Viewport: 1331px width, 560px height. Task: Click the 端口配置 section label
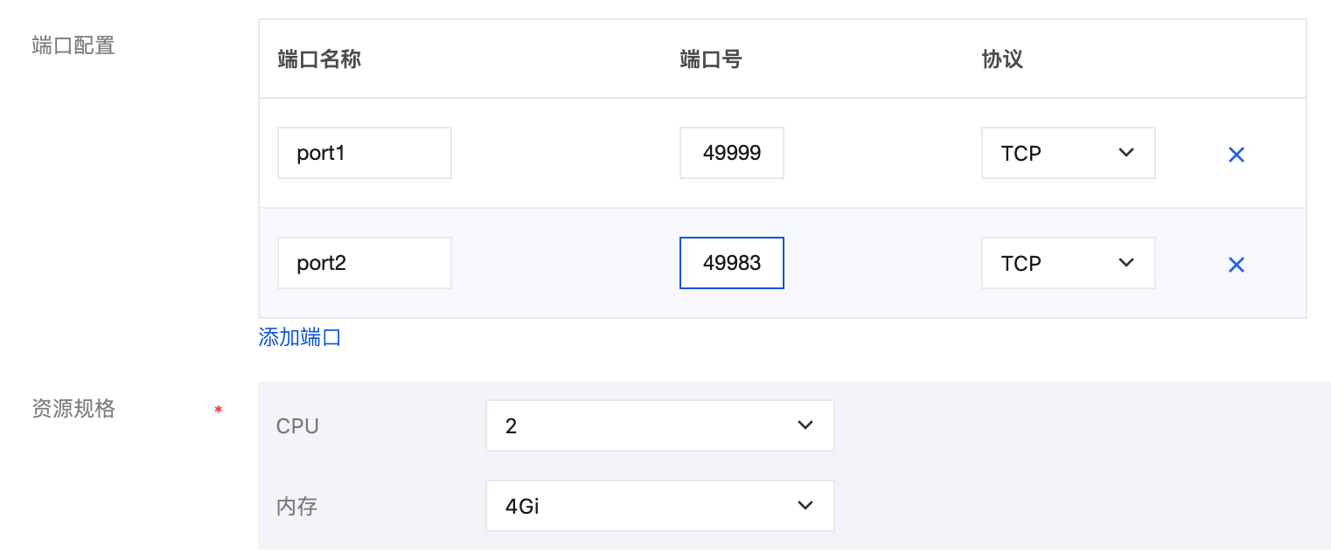click(73, 45)
